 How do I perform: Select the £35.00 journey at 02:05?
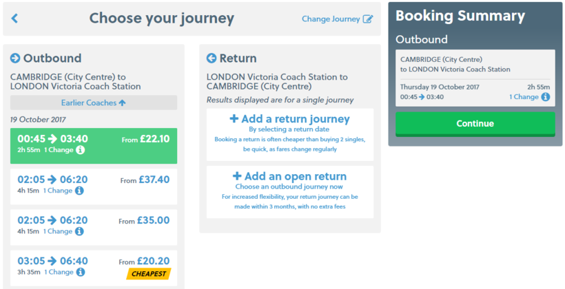94,226
